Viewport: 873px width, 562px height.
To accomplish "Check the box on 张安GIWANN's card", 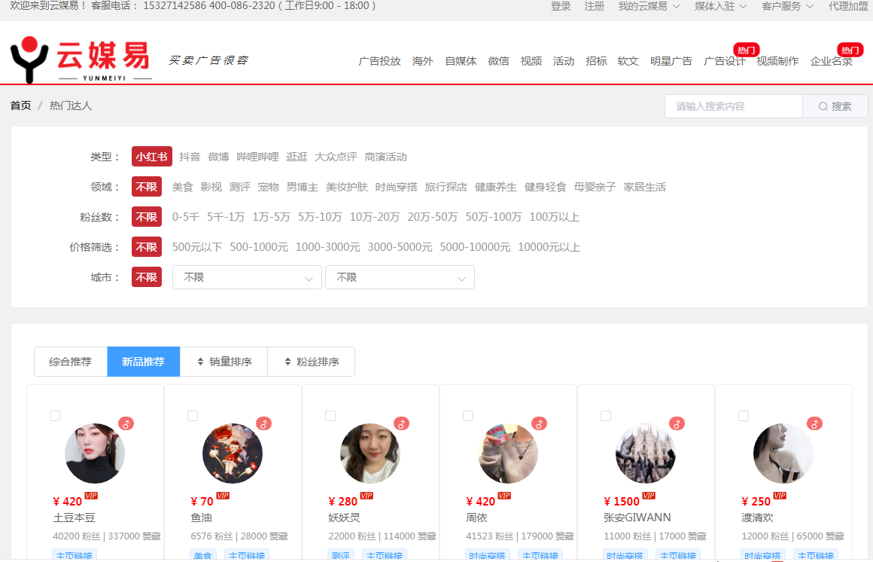I will 605,415.
